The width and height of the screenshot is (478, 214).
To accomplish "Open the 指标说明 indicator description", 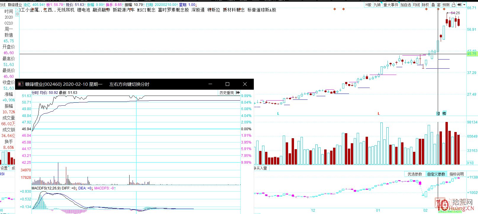I will (456, 174).
